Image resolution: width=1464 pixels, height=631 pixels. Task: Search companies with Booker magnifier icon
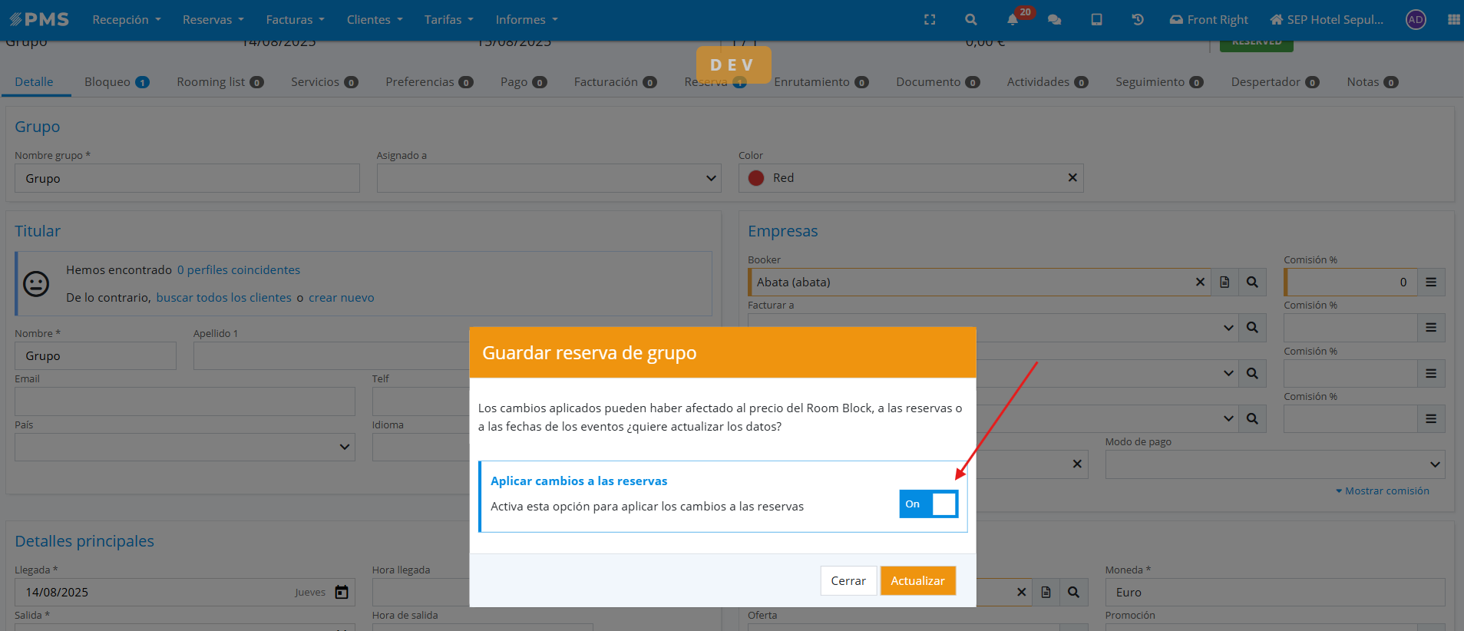click(x=1252, y=282)
